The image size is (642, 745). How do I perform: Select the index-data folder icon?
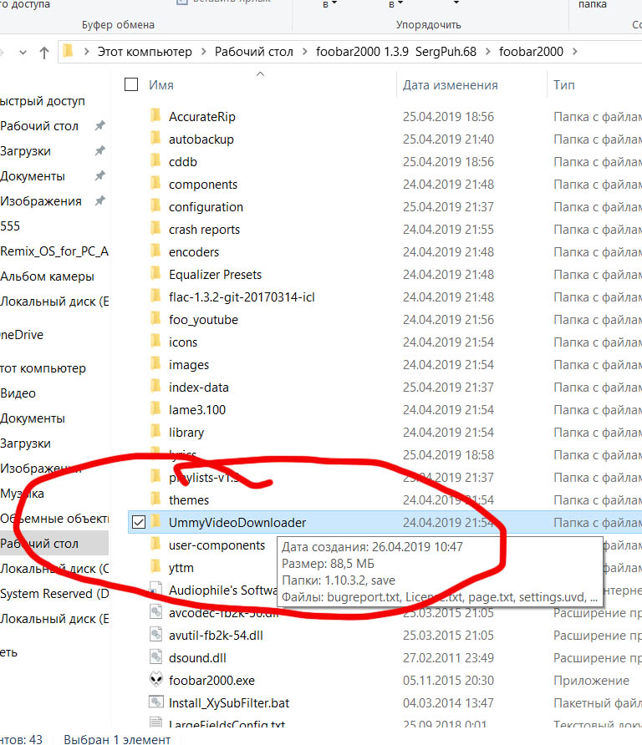(x=155, y=386)
